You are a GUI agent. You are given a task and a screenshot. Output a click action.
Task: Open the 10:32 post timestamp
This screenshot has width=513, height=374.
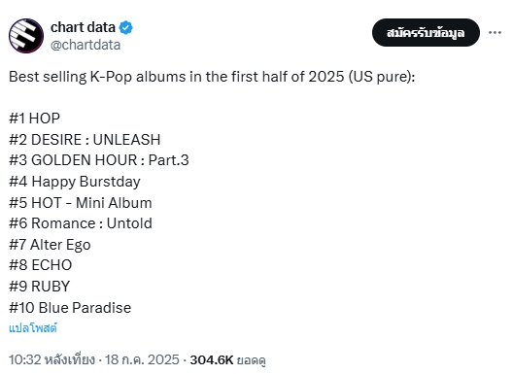[51, 359]
